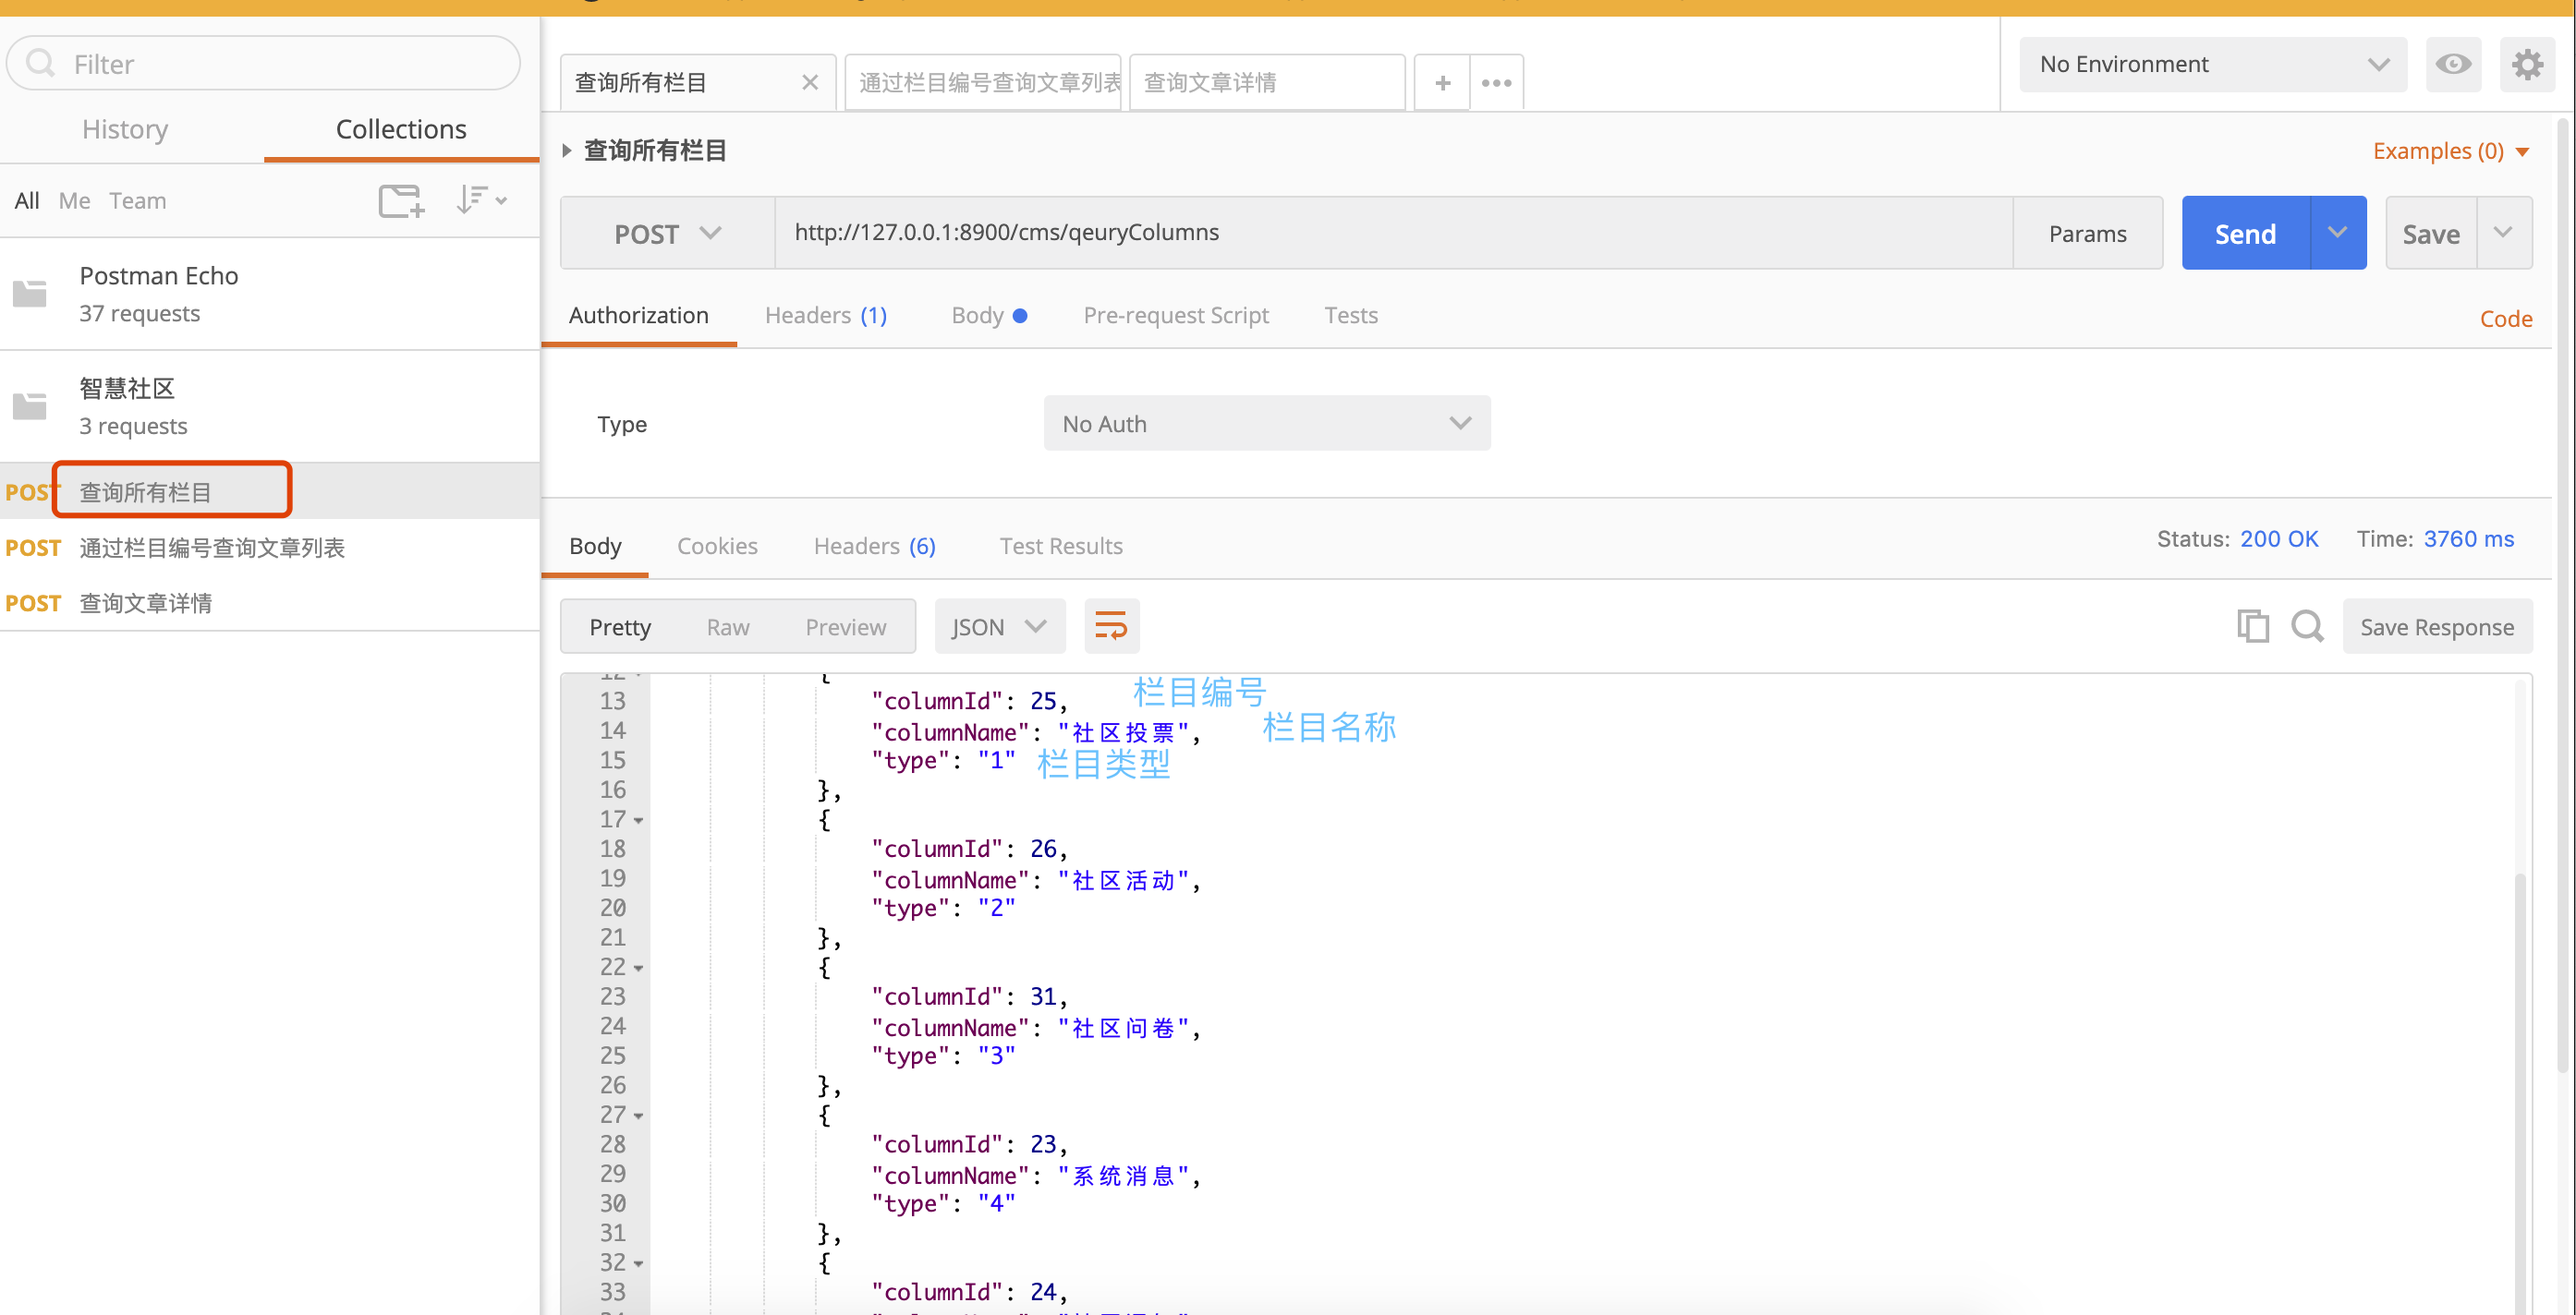Open the tab options ellipsis menu

coord(1496,83)
